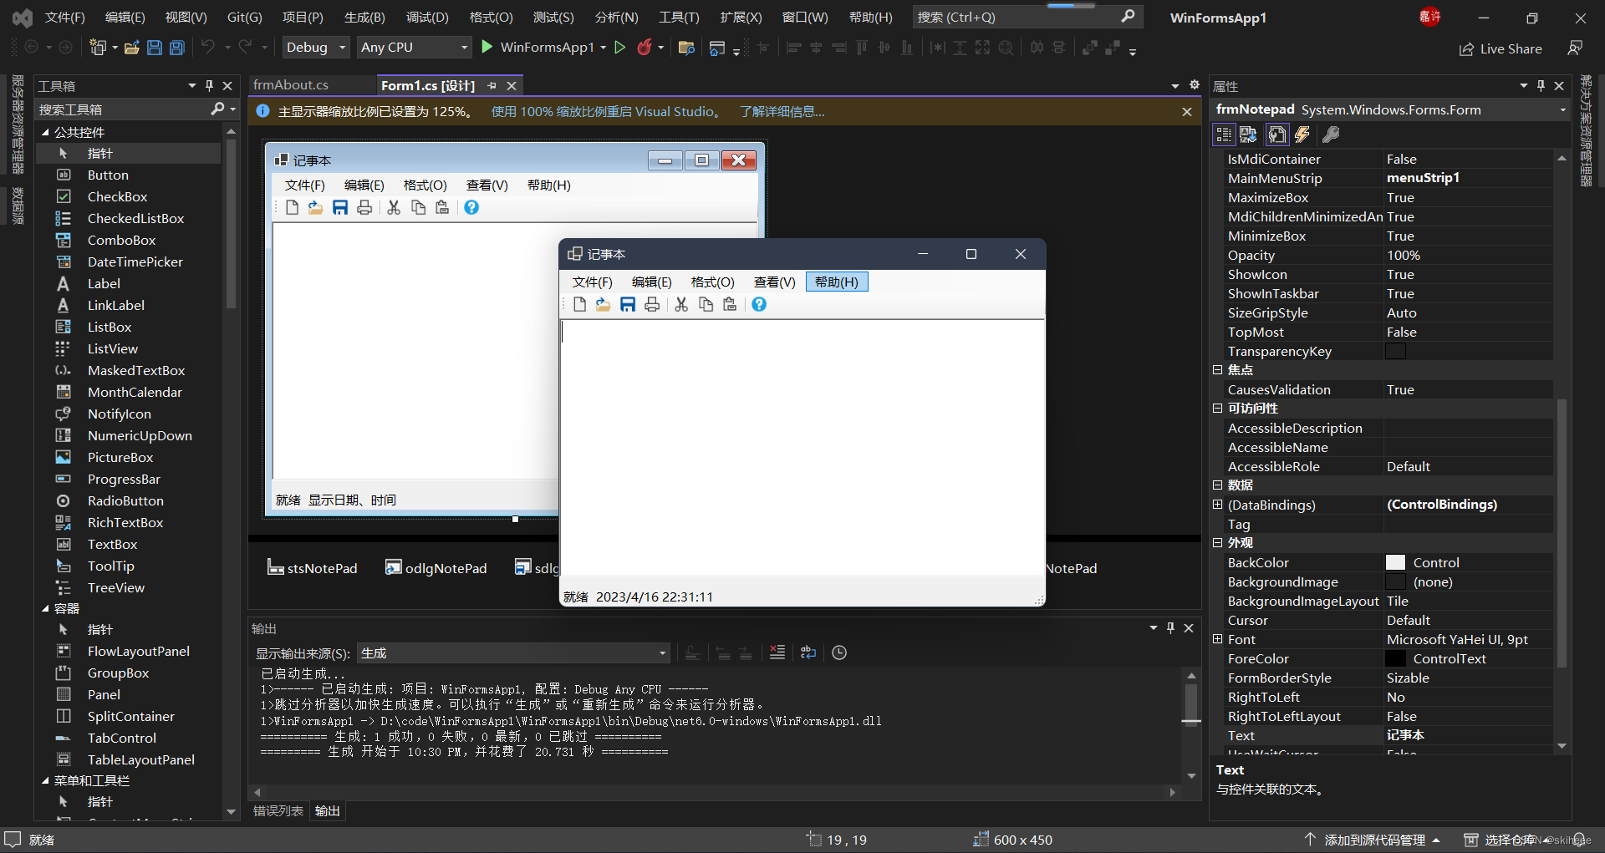
Task: Expand the Font property
Action: tap(1217, 639)
